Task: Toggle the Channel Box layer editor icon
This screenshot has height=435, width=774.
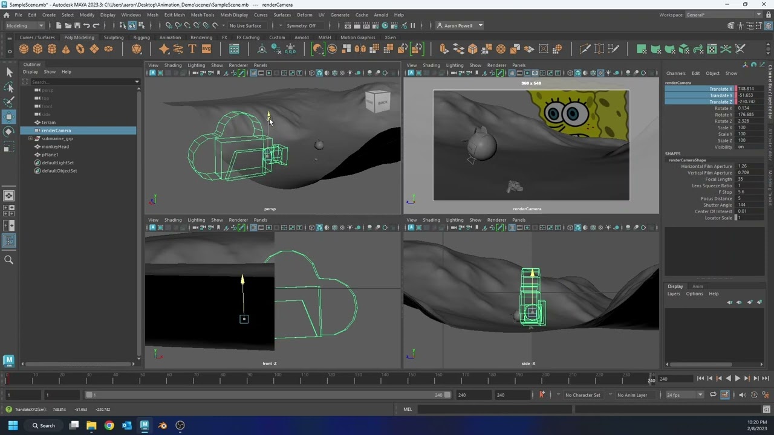Action: tap(767, 25)
